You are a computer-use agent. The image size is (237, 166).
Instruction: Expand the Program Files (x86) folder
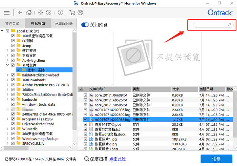(x=7, y=119)
